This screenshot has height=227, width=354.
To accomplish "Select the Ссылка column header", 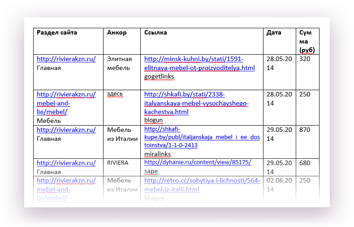I will [x=202, y=41].
